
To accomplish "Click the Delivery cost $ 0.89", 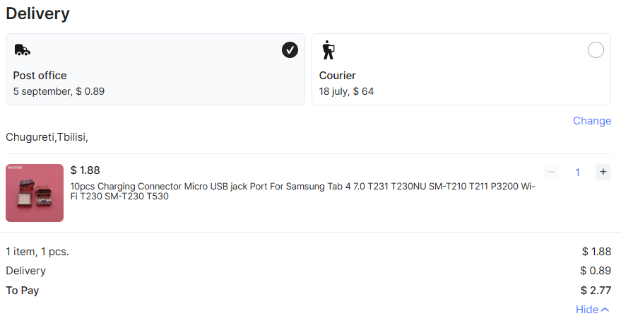I will [596, 271].
